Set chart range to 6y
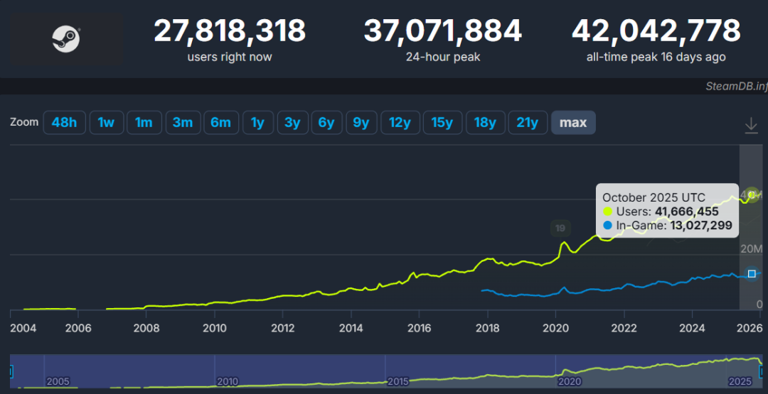This screenshot has height=394, width=768. pos(326,122)
